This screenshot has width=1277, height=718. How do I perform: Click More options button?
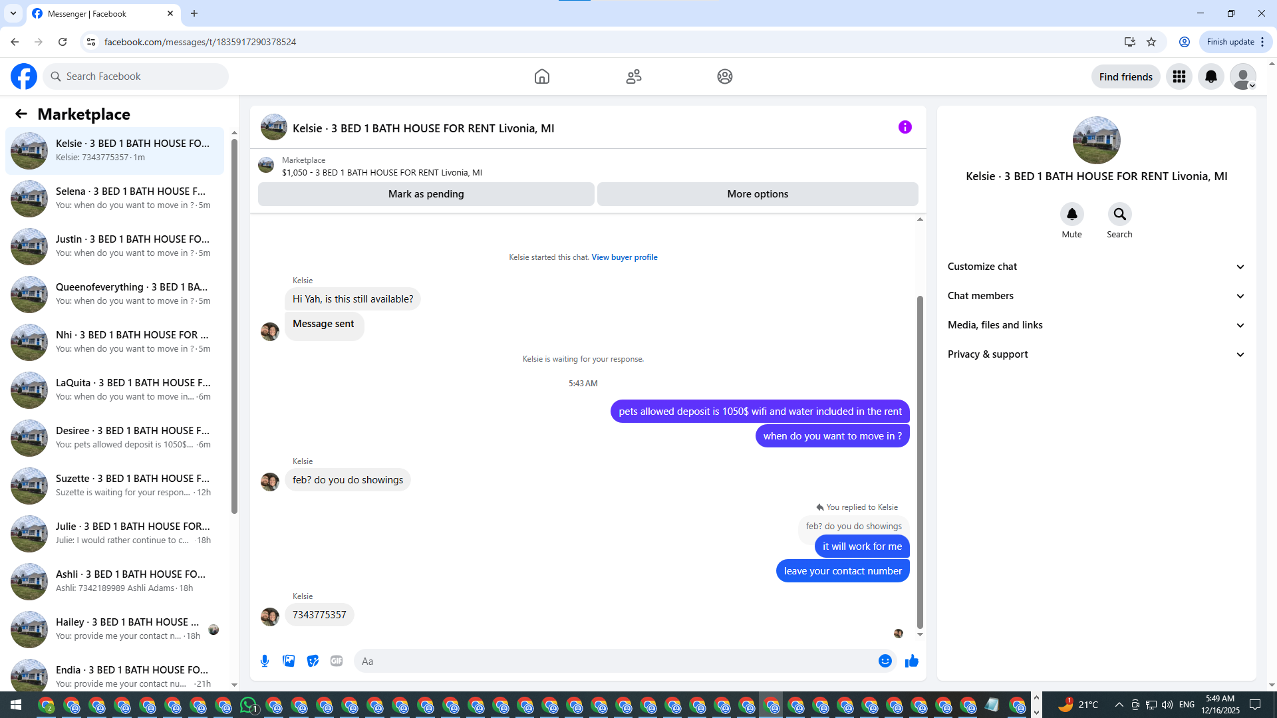pyautogui.click(x=758, y=194)
